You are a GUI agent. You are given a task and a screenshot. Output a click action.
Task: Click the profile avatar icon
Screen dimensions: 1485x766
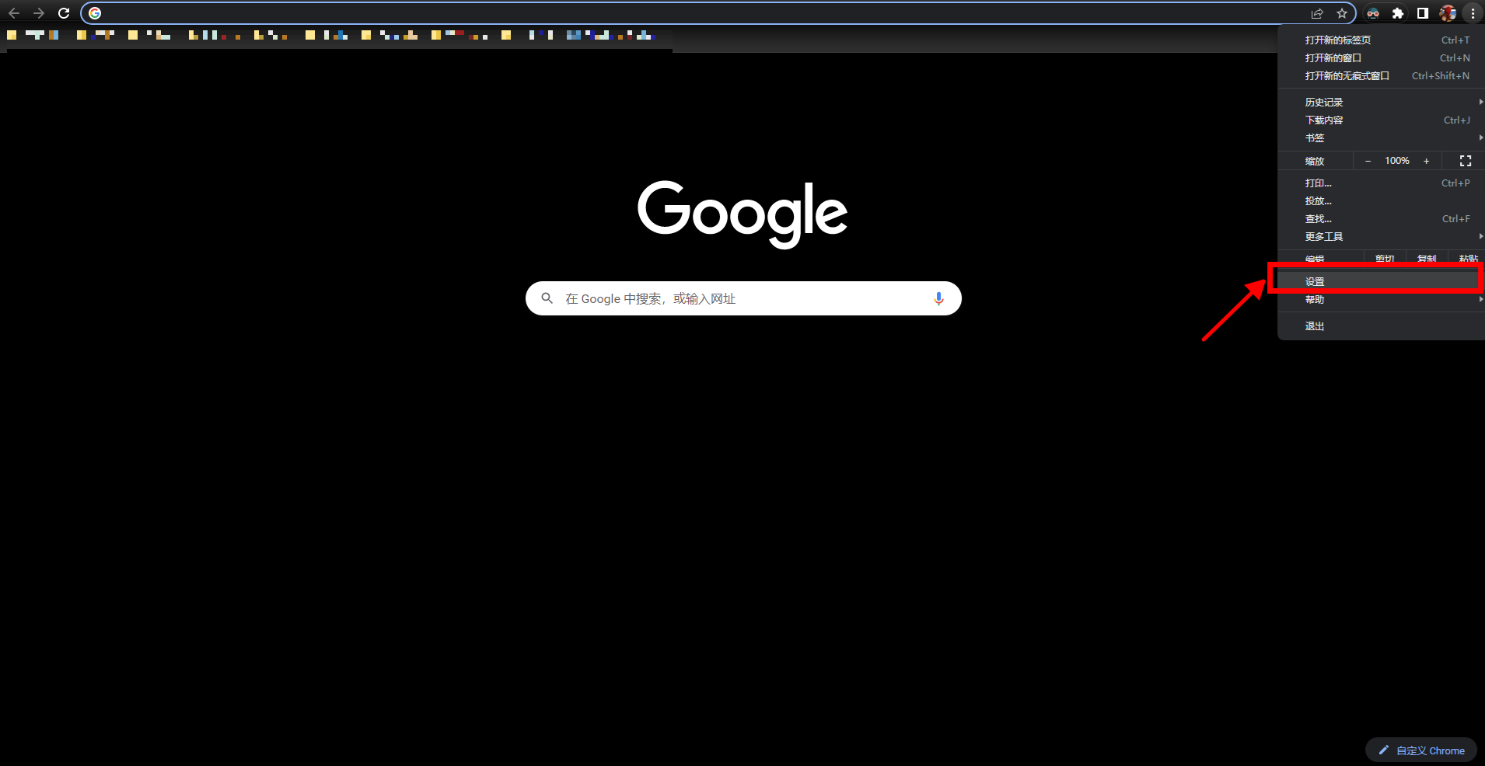pos(1448,13)
